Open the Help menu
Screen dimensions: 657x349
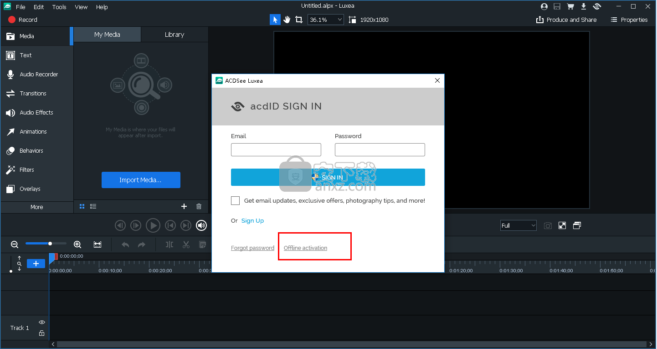click(102, 7)
